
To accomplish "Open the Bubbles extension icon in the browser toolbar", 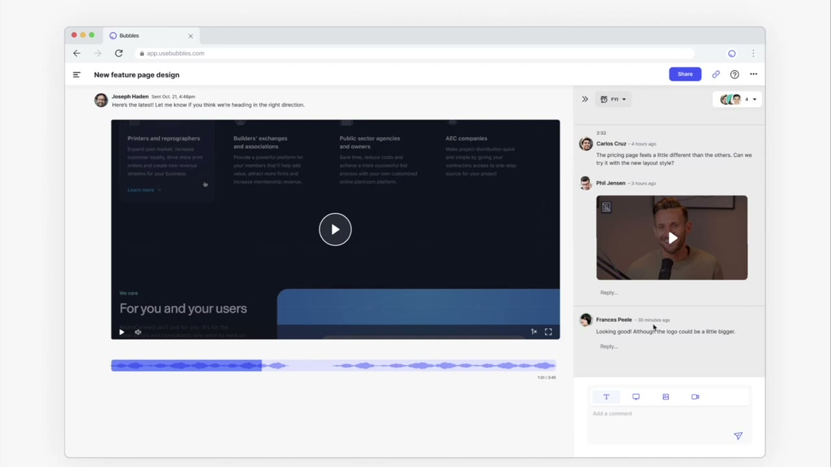I will tap(732, 53).
